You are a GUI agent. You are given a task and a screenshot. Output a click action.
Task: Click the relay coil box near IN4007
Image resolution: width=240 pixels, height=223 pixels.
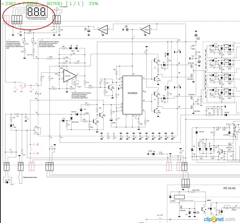[x=180, y=196]
